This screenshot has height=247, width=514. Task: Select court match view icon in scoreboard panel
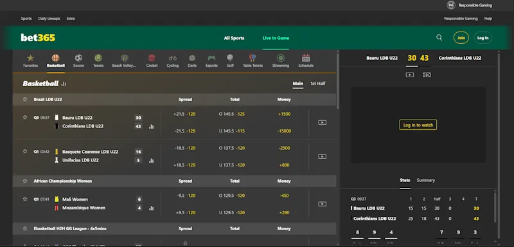pyautogui.click(x=427, y=75)
